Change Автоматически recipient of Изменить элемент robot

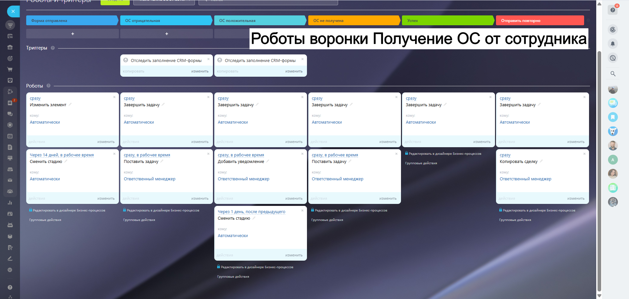(x=45, y=122)
